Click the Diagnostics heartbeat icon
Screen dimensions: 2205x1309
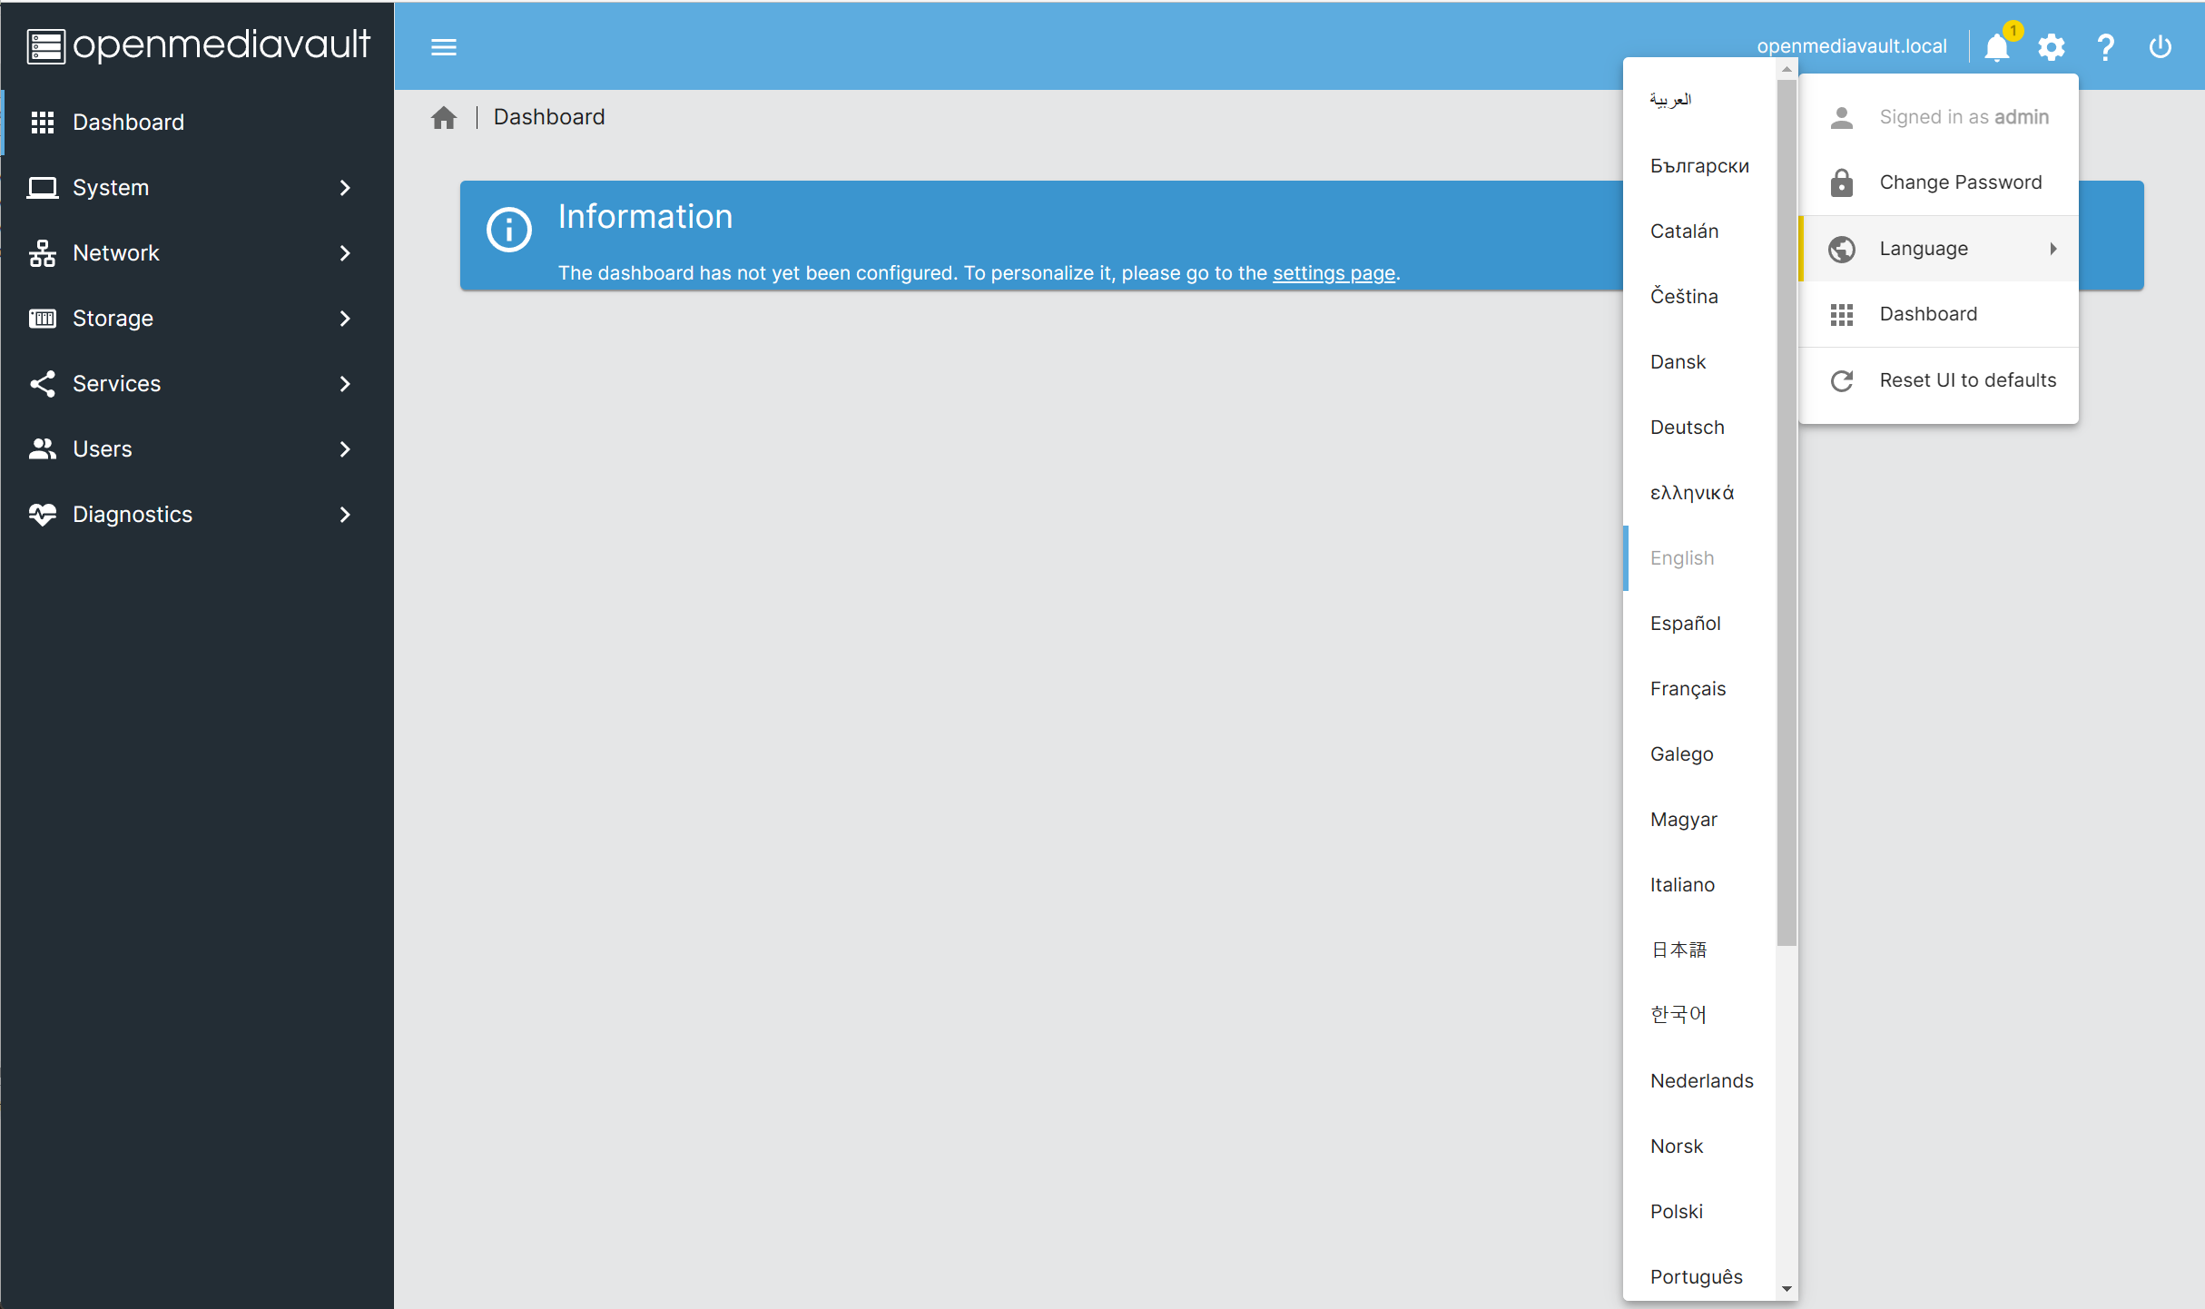43,514
